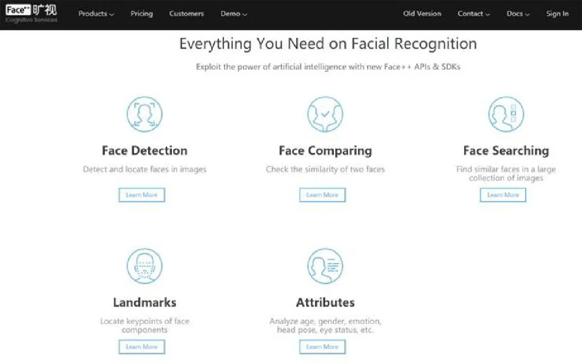582x364 pixels.
Task: Click the Landmarks heading
Action: pyautogui.click(x=145, y=302)
